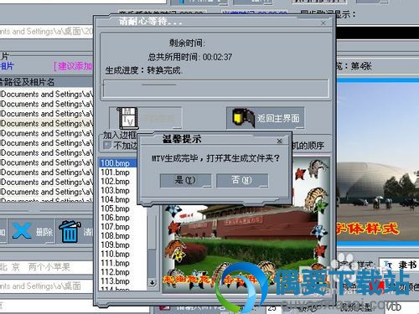Click the 生成进度:转换完成 status text
419x314 pixels.
pyautogui.click(x=144, y=70)
